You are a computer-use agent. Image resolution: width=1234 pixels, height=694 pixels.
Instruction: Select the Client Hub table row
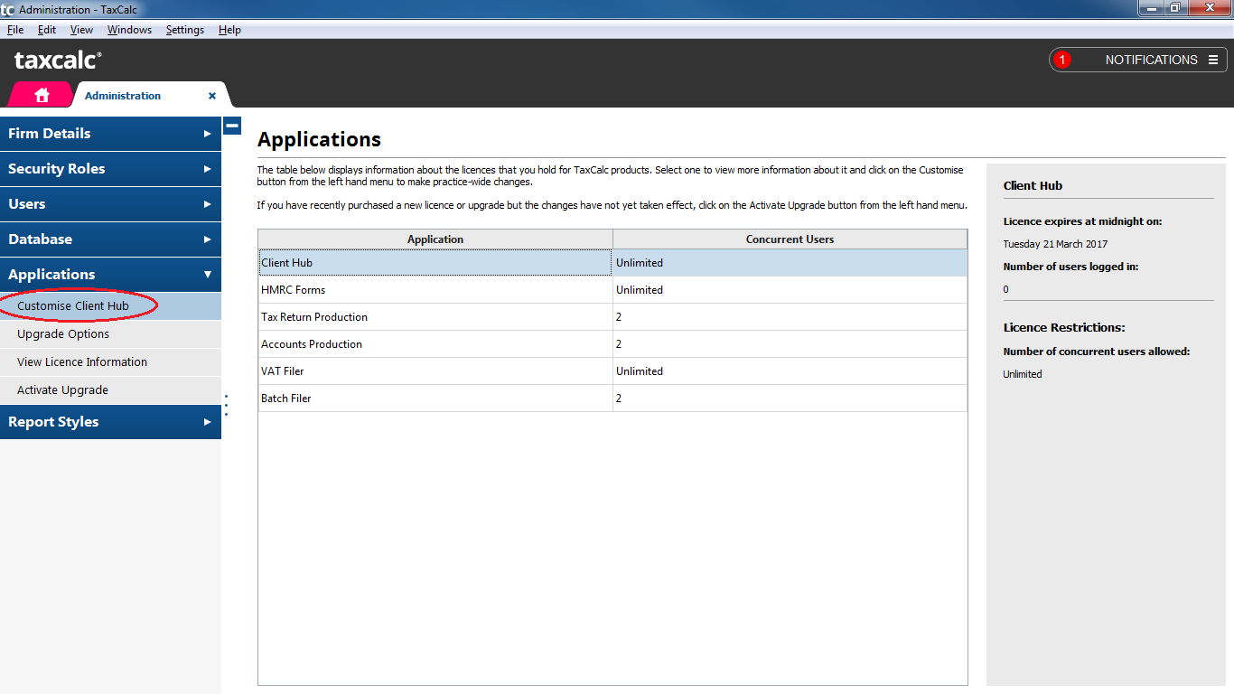(x=612, y=263)
